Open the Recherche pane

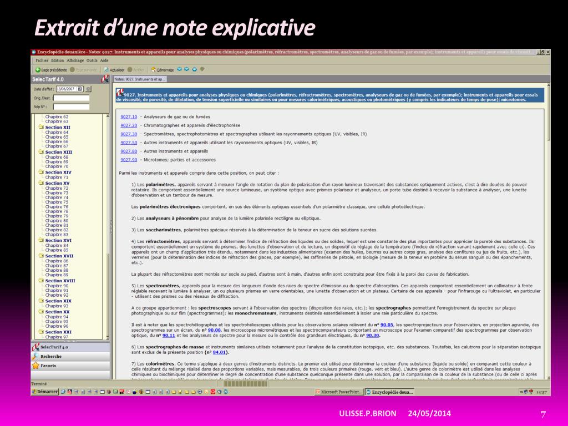click(70, 357)
